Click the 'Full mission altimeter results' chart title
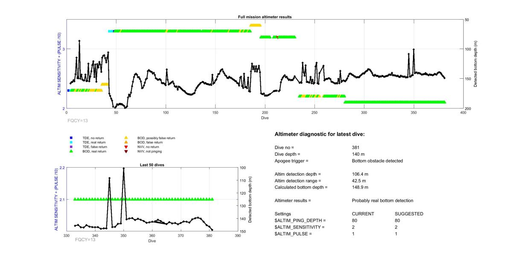The image size is (512, 260). click(265, 17)
